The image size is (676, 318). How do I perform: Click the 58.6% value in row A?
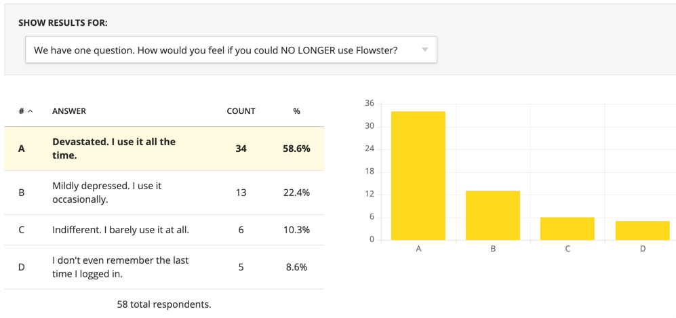296,148
